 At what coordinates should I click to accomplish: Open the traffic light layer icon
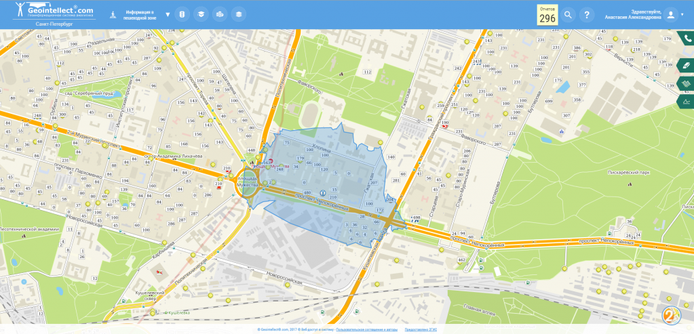pos(181,14)
